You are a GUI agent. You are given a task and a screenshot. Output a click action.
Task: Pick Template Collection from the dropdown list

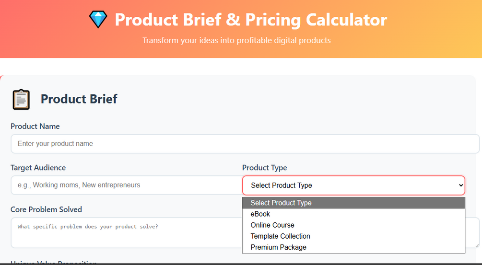click(x=280, y=236)
